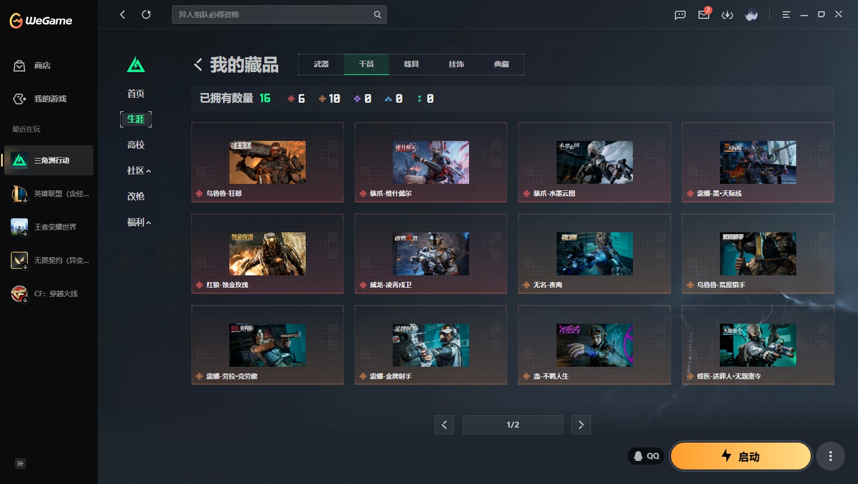Switch to the 载具 tab
Viewport: 858px width, 484px height.
pyautogui.click(x=412, y=64)
